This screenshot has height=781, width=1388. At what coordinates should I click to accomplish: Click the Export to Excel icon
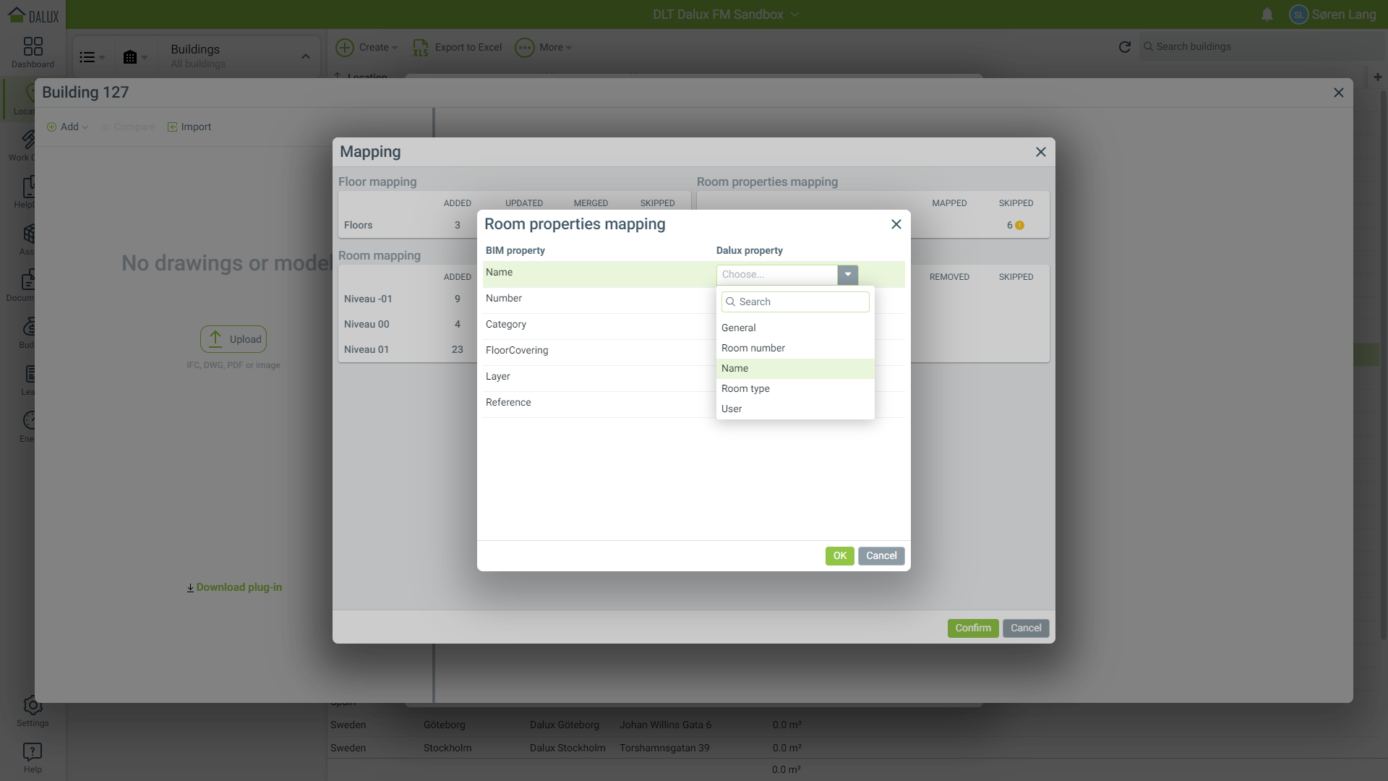click(x=421, y=48)
